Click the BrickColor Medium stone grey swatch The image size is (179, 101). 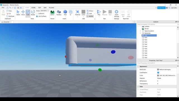pyautogui.click(x=158, y=70)
